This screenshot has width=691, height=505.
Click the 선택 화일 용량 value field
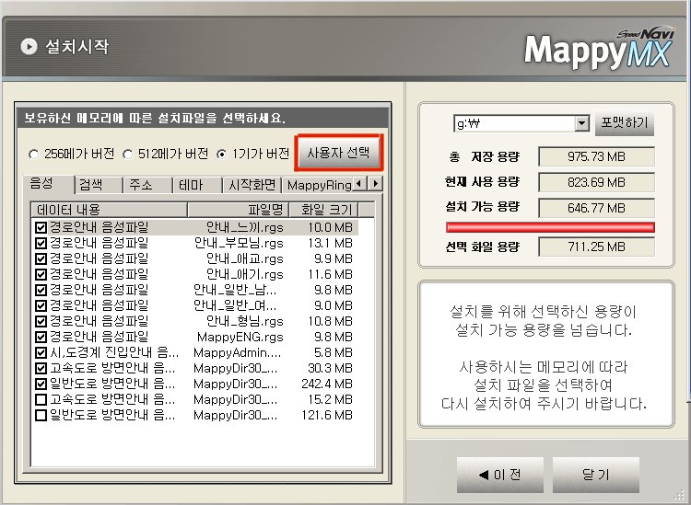(x=596, y=247)
